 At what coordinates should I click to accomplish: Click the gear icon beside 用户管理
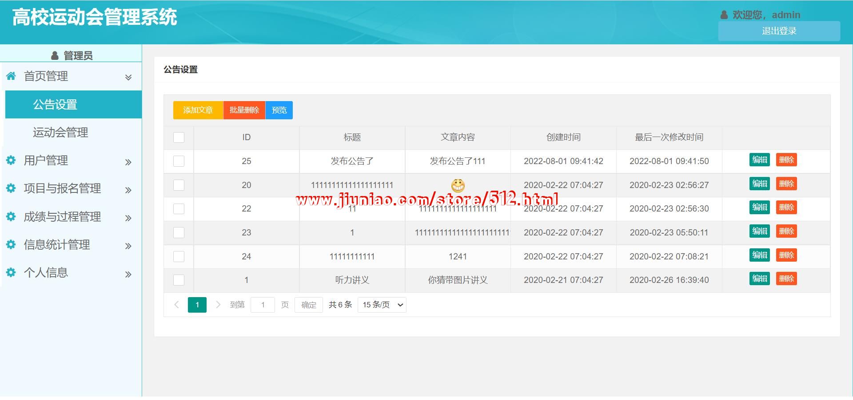coord(11,160)
